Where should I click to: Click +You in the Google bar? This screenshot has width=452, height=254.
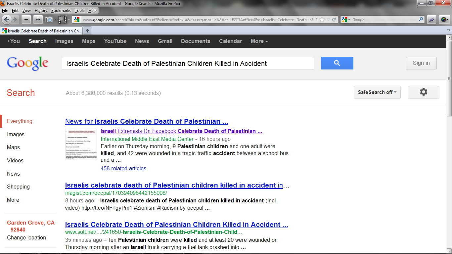[x=13, y=41]
